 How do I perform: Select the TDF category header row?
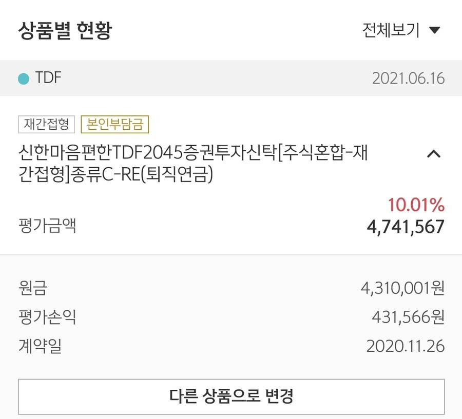[231, 78]
